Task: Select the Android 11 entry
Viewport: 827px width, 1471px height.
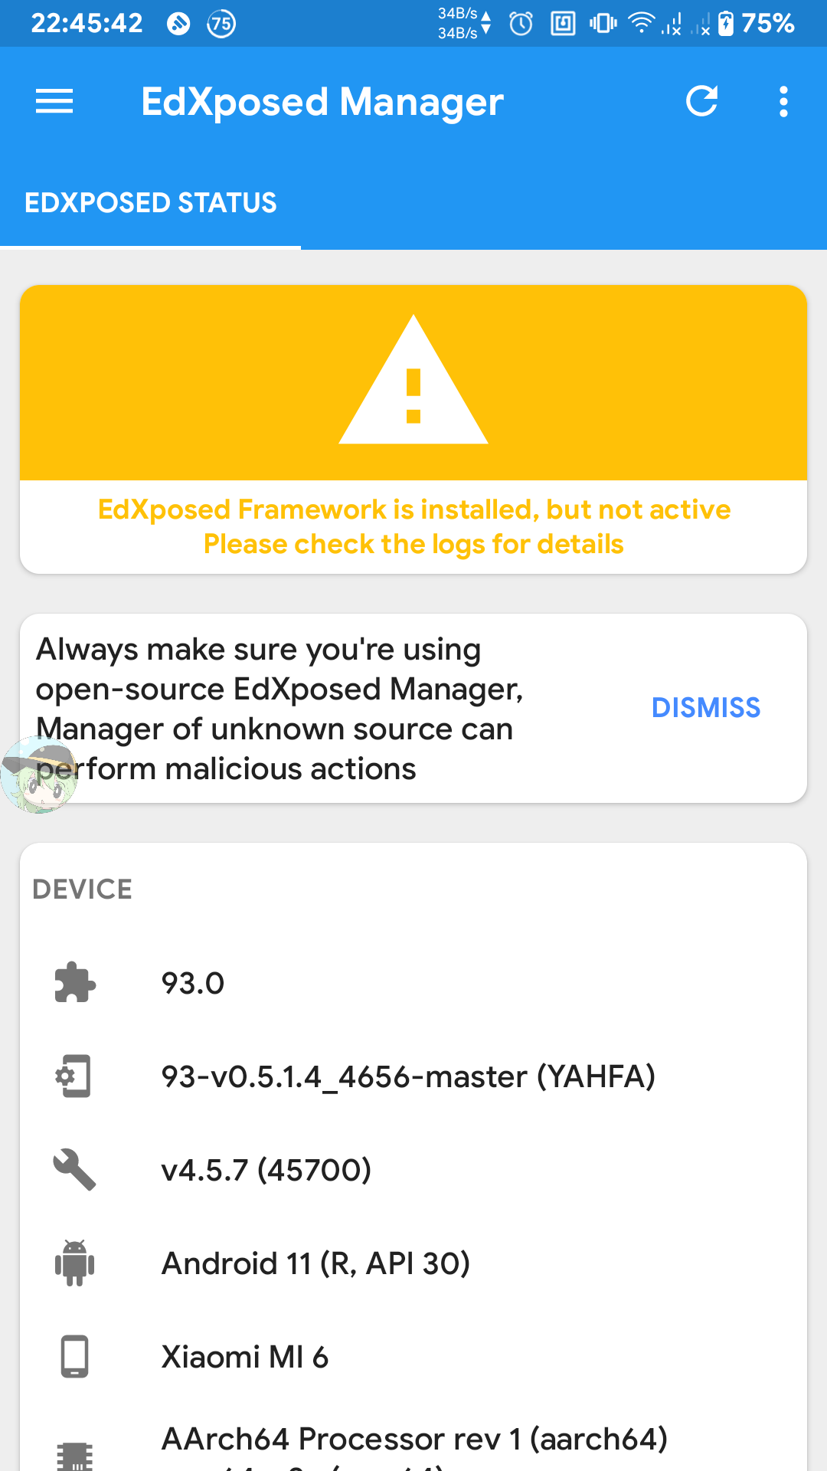Action: click(x=316, y=1264)
